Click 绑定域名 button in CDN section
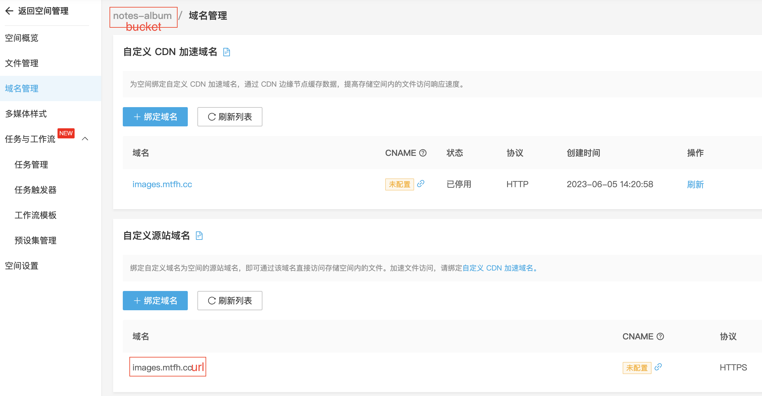The width and height of the screenshot is (762, 396). pos(155,117)
